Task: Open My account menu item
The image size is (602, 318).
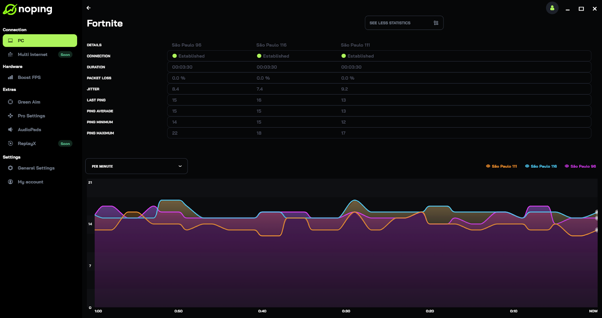Action: pos(40,182)
